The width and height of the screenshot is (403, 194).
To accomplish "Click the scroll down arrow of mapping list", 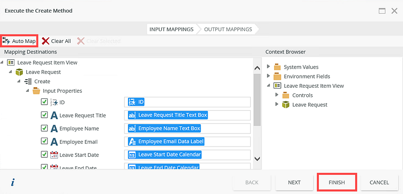I will 257,159.
